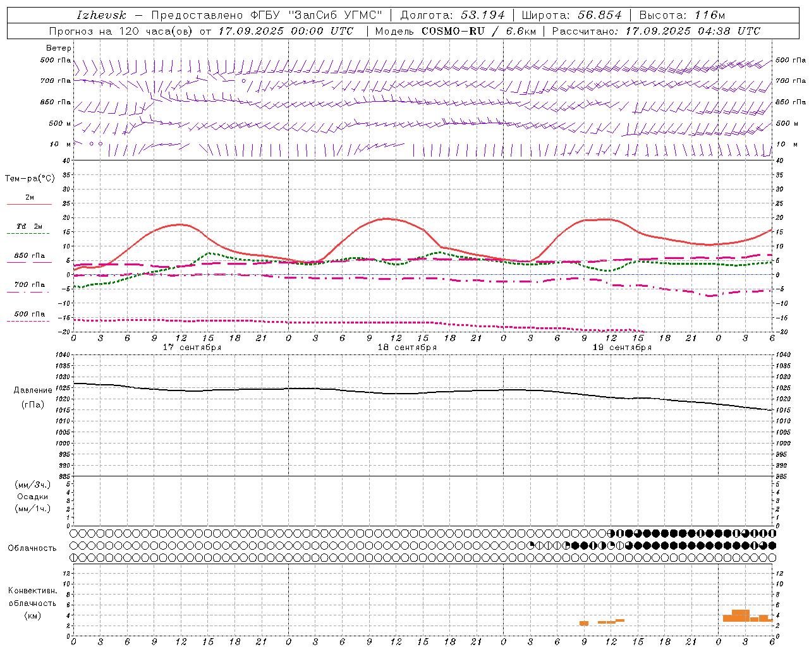809x647 pixels.
Task: Click the "(гПа)" unit under Давление
Action: [x=33, y=404]
